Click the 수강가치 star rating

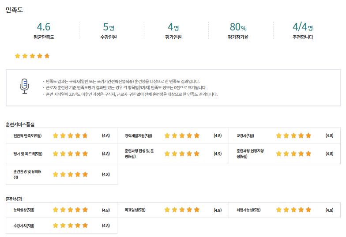click(70, 226)
